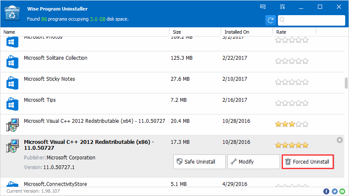Click the Modify button
The image size is (349, 196).
(x=254, y=162)
